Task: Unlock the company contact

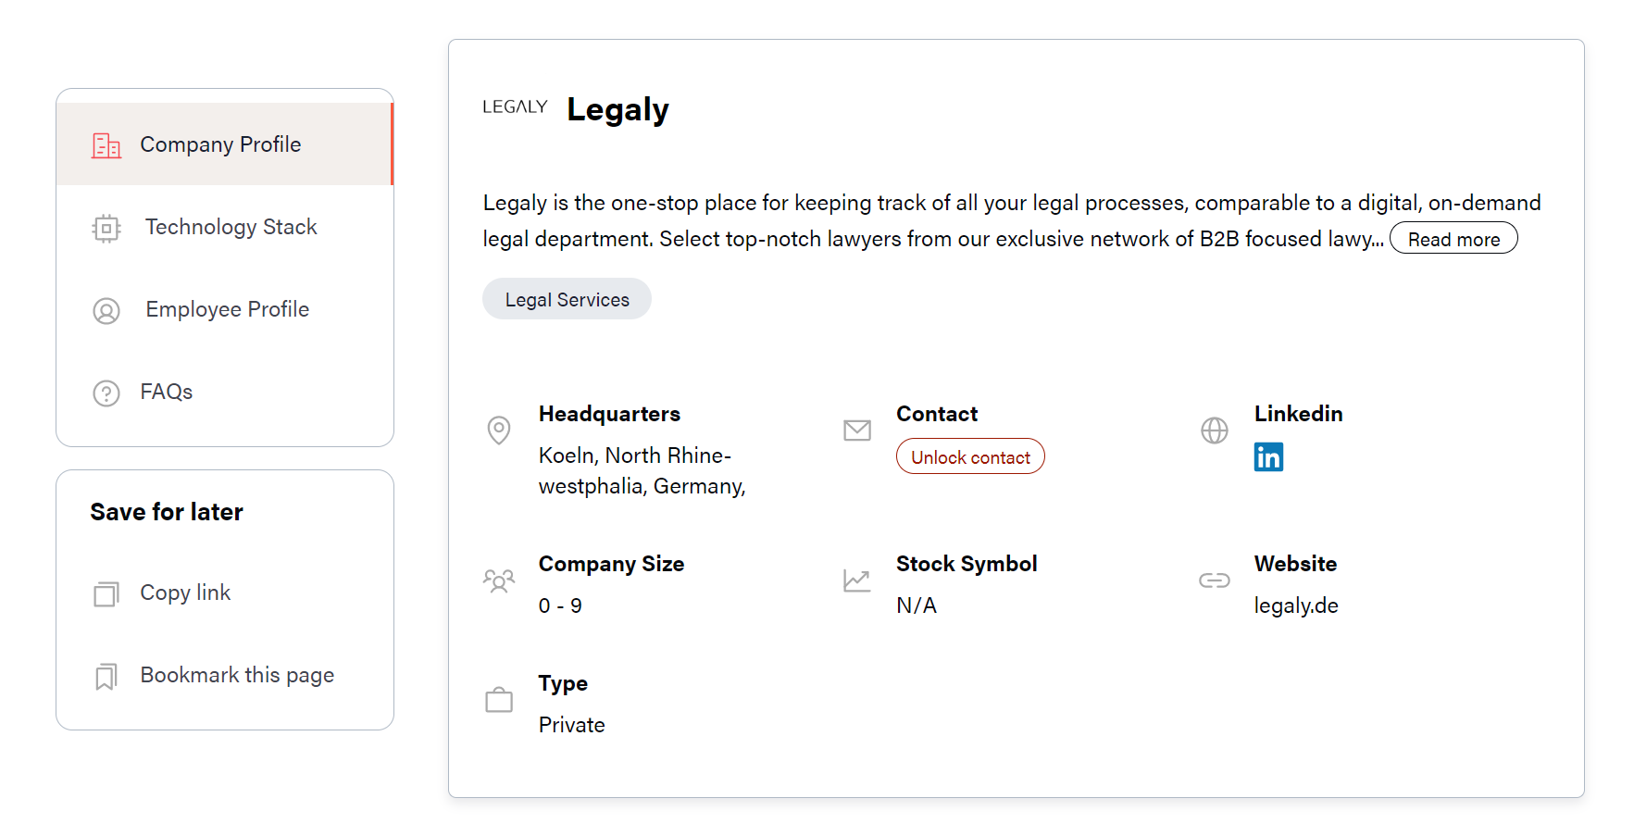Action: (970, 456)
